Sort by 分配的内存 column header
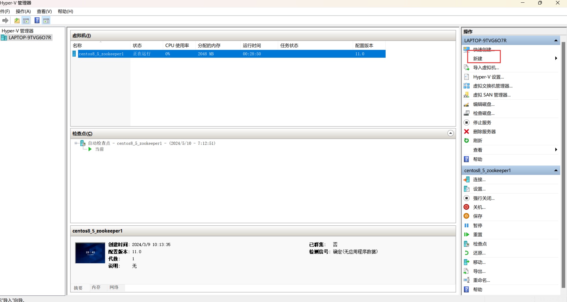Image resolution: width=567 pixels, height=302 pixels. coord(218,45)
